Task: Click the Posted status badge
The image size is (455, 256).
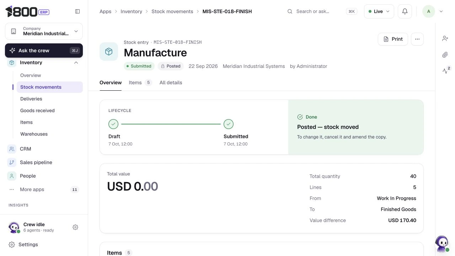Action: (171, 66)
